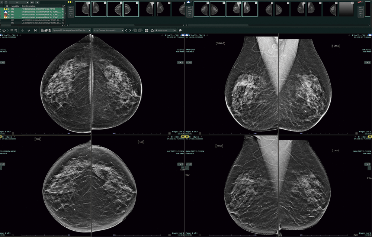
Task: Open the Initial State dropdown
Action: point(166,30)
